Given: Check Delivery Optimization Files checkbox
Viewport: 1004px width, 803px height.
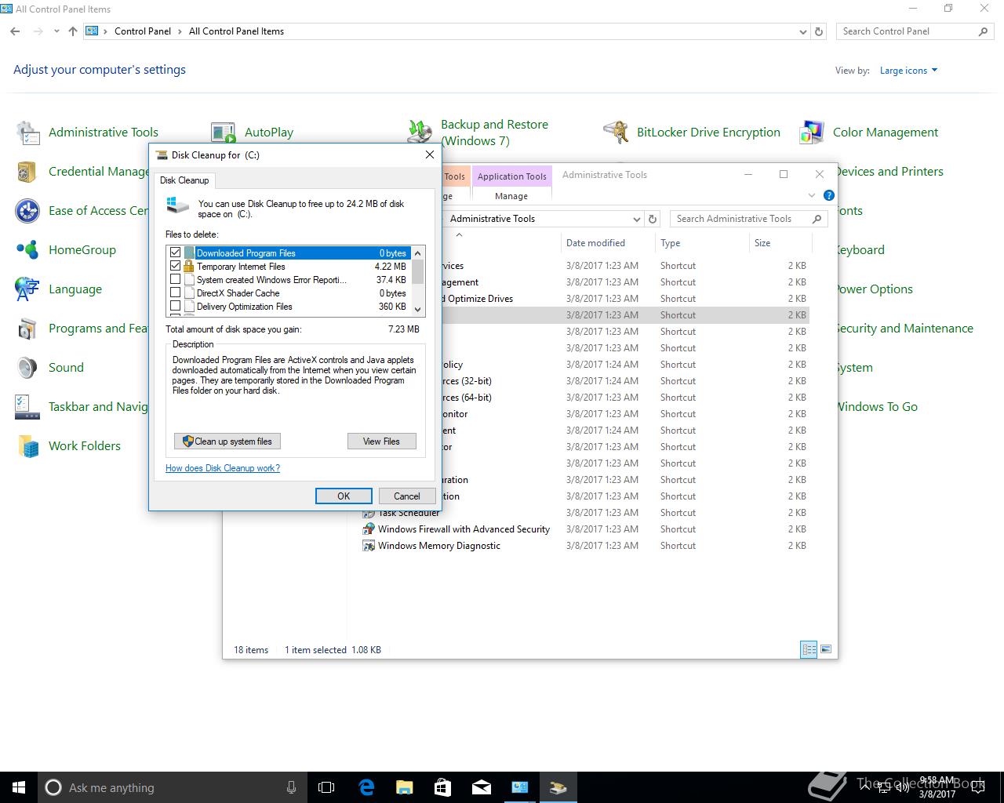Looking at the screenshot, I should click(x=175, y=306).
